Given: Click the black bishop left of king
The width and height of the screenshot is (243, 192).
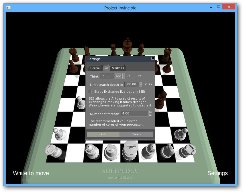Looking at the screenshot, I should (113, 50).
